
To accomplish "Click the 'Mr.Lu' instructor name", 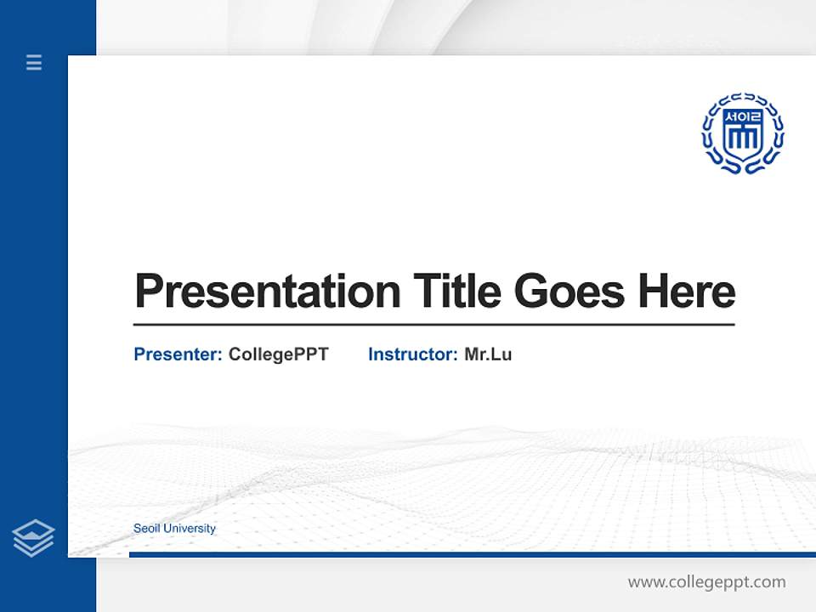I will tap(488, 354).
